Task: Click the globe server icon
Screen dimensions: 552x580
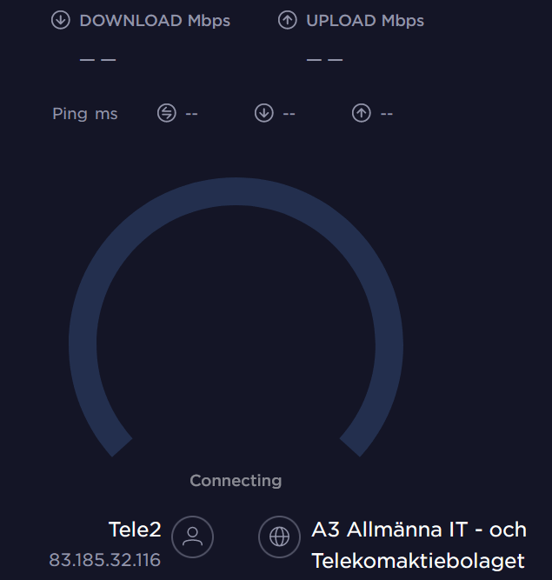Action: [x=279, y=537]
